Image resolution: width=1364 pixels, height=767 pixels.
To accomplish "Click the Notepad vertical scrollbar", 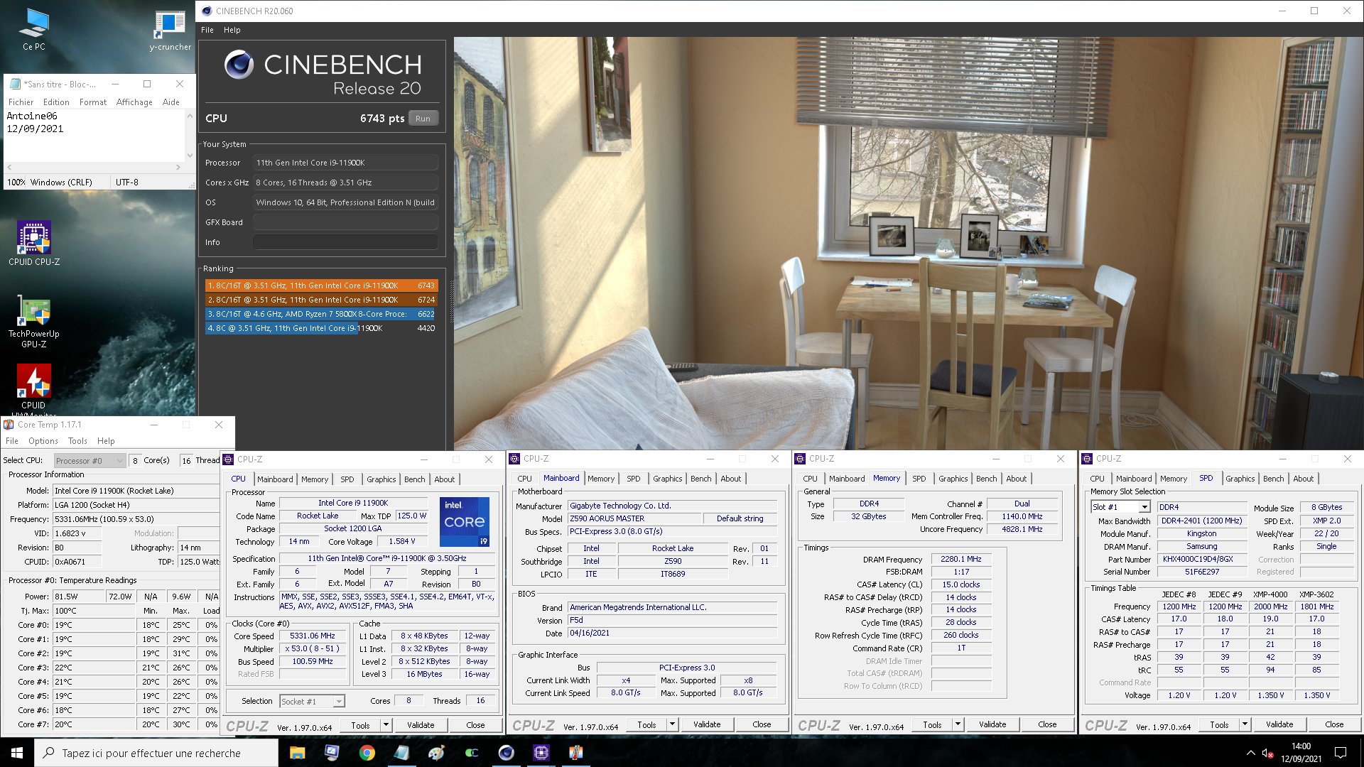I will coord(190,136).
